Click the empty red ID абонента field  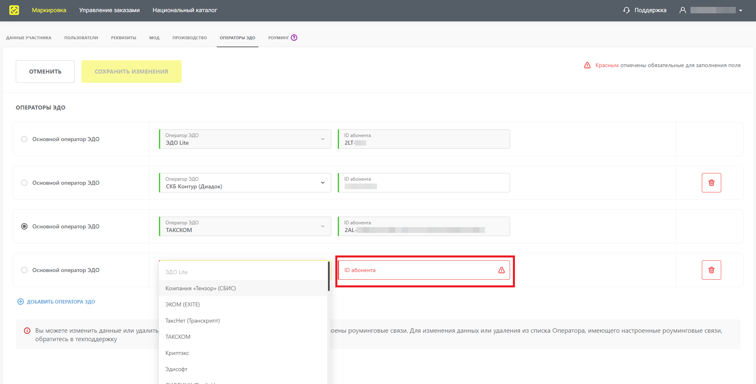pos(424,270)
